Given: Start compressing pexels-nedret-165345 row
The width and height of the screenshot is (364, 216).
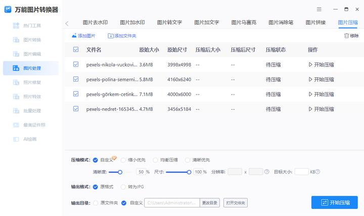Looking at the screenshot, I should pos(322,109).
